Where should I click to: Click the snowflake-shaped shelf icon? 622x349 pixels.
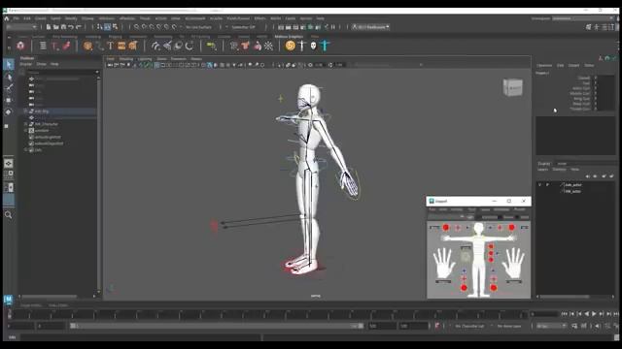click(268, 46)
